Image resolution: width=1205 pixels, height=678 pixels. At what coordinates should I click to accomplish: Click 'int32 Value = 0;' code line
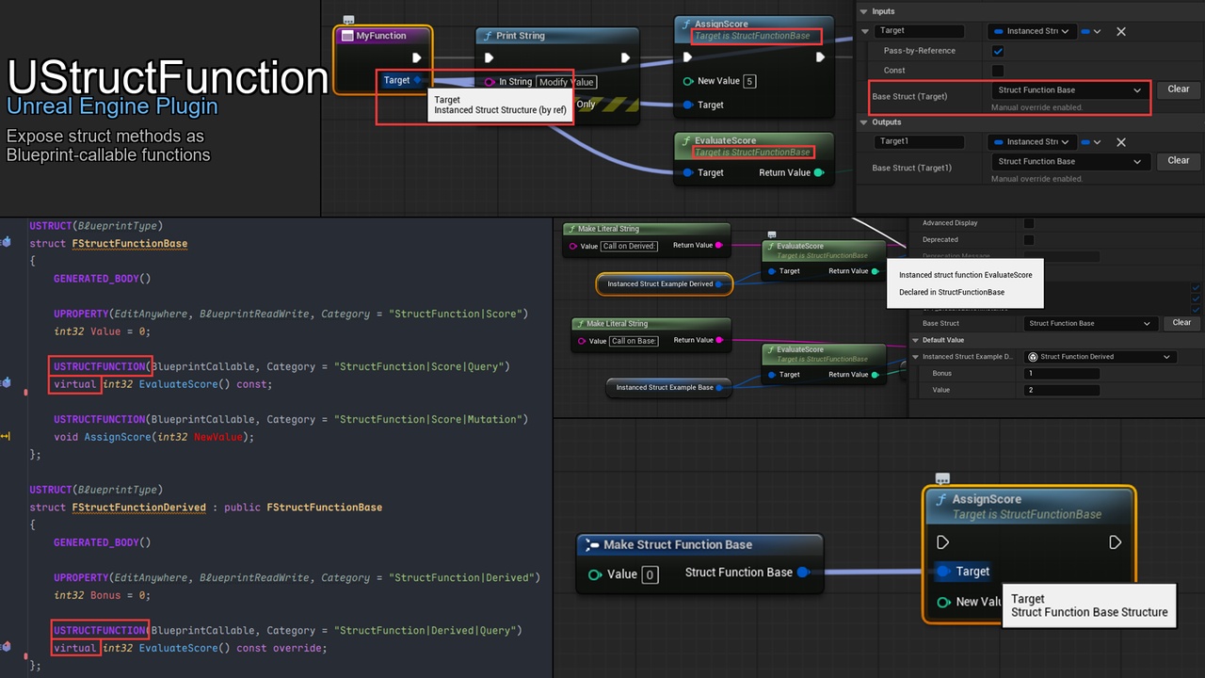coord(102,331)
